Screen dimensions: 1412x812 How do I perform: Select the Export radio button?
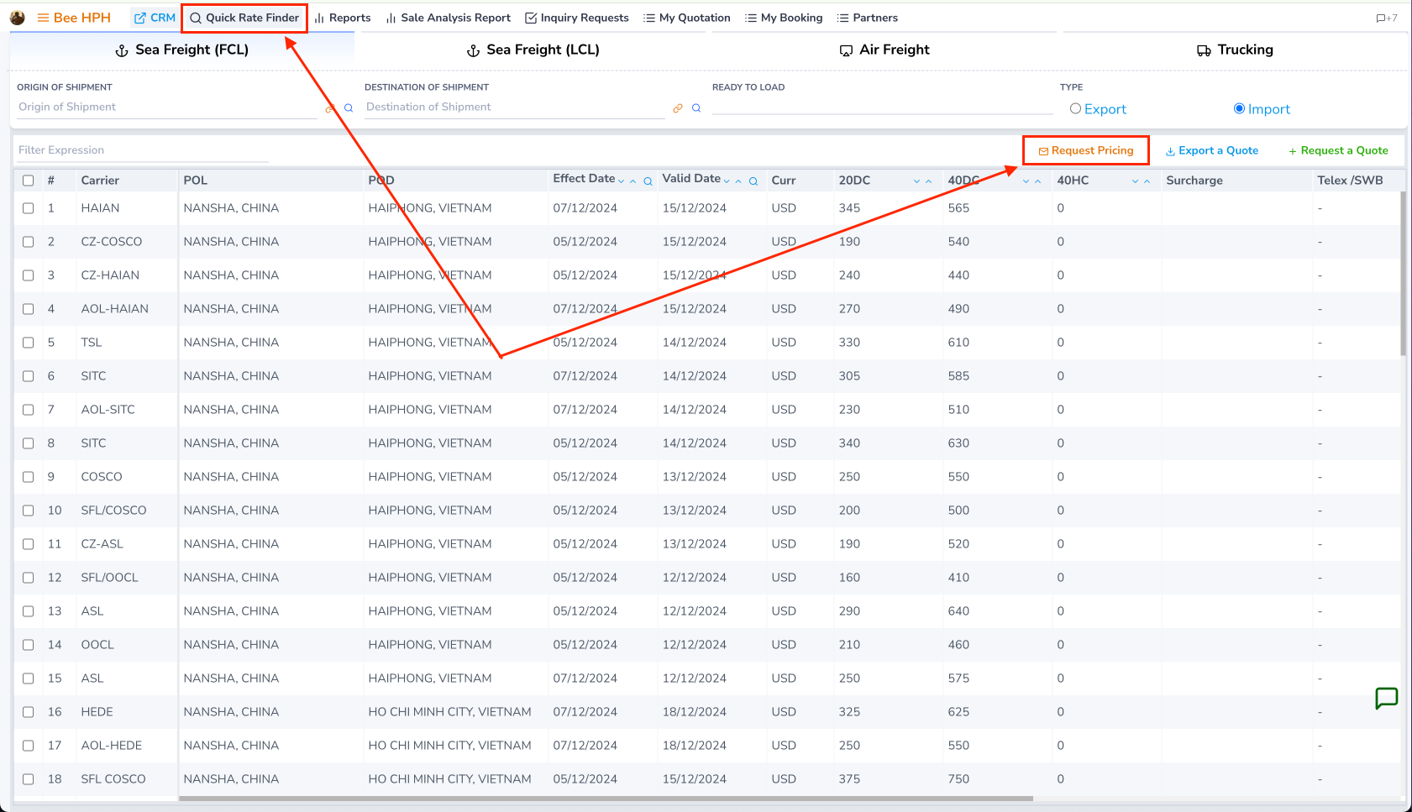click(1075, 109)
